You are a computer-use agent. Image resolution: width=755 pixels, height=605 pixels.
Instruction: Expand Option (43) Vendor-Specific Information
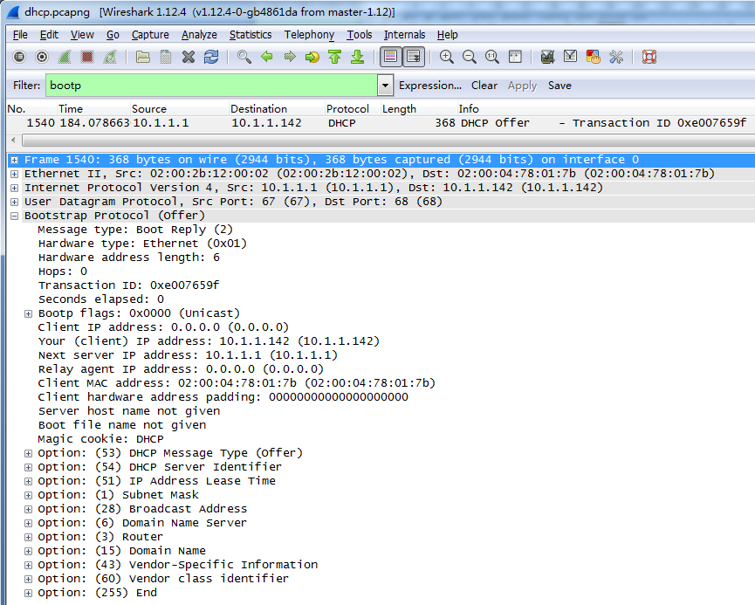[29, 565]
